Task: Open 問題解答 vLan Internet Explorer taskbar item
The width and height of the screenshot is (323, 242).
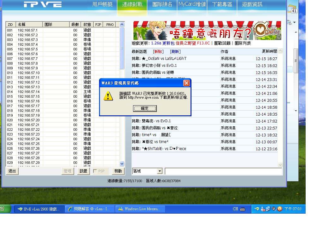Action: point(90,209)
